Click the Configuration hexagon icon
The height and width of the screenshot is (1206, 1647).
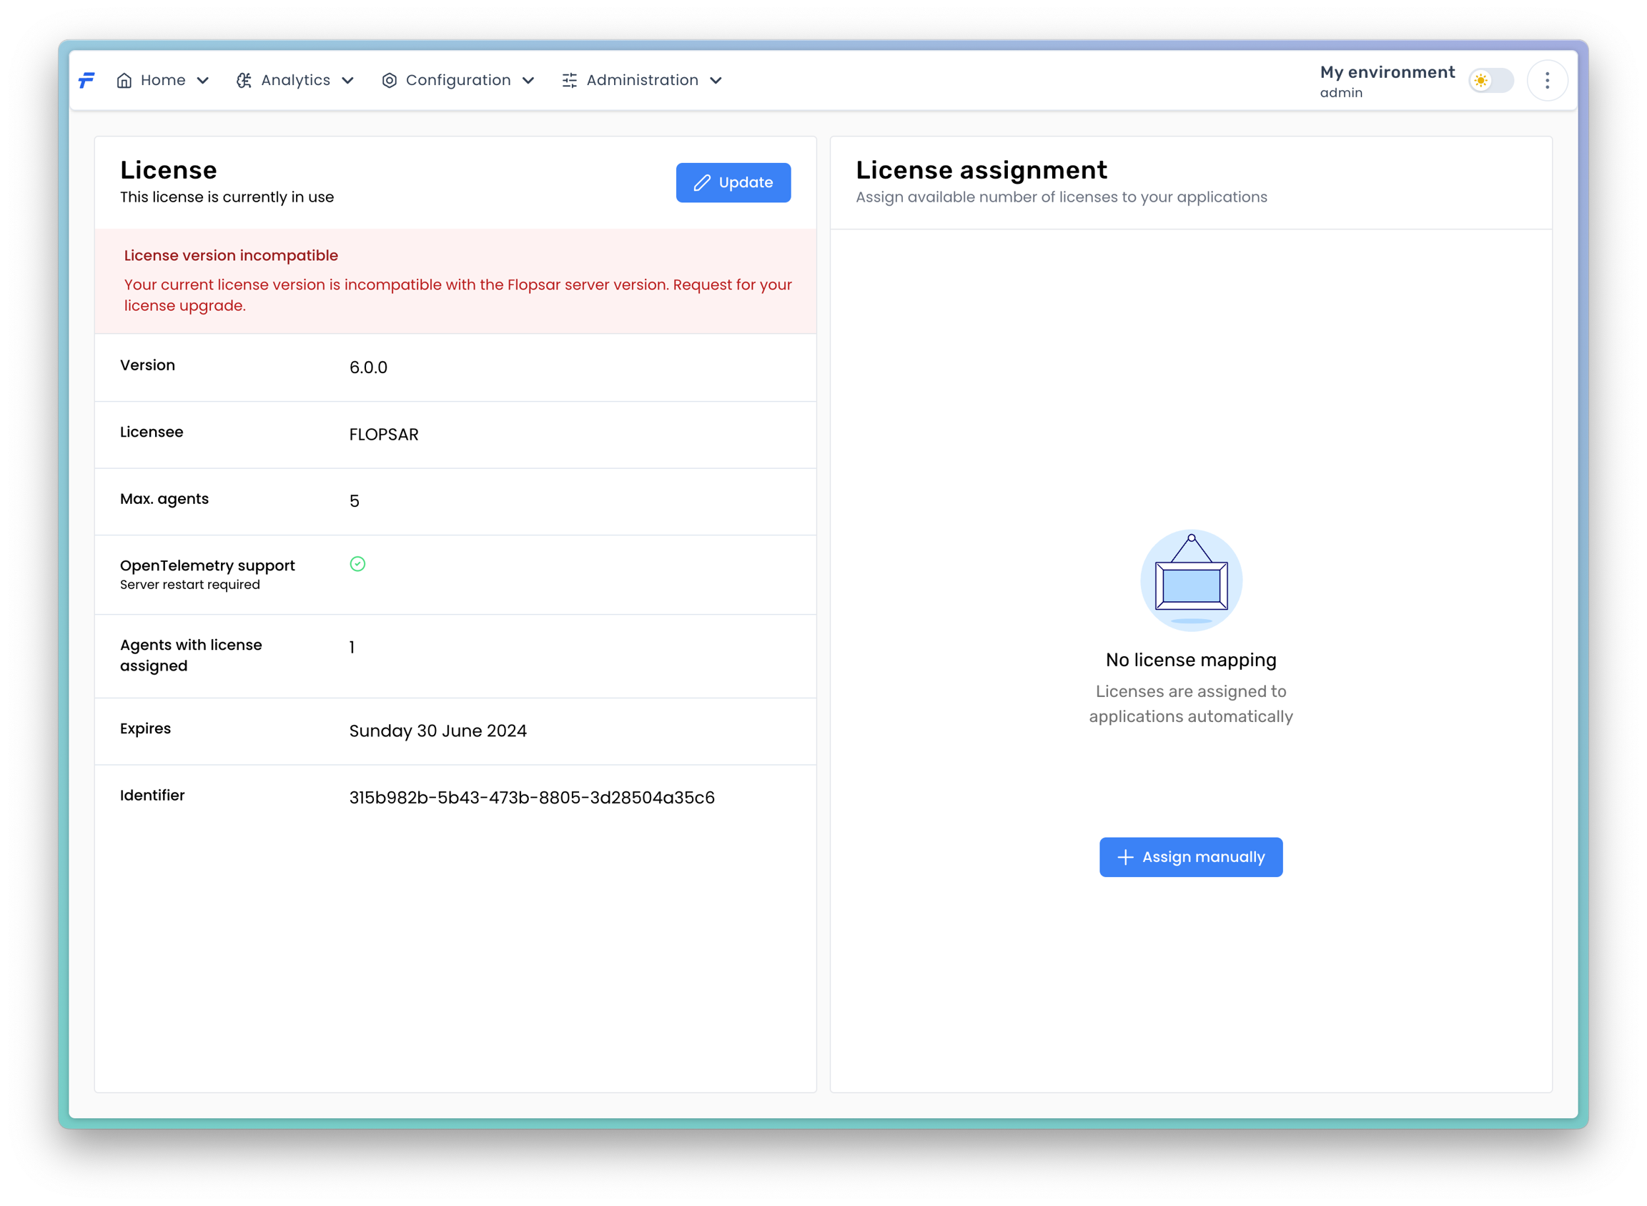[389, 80]
